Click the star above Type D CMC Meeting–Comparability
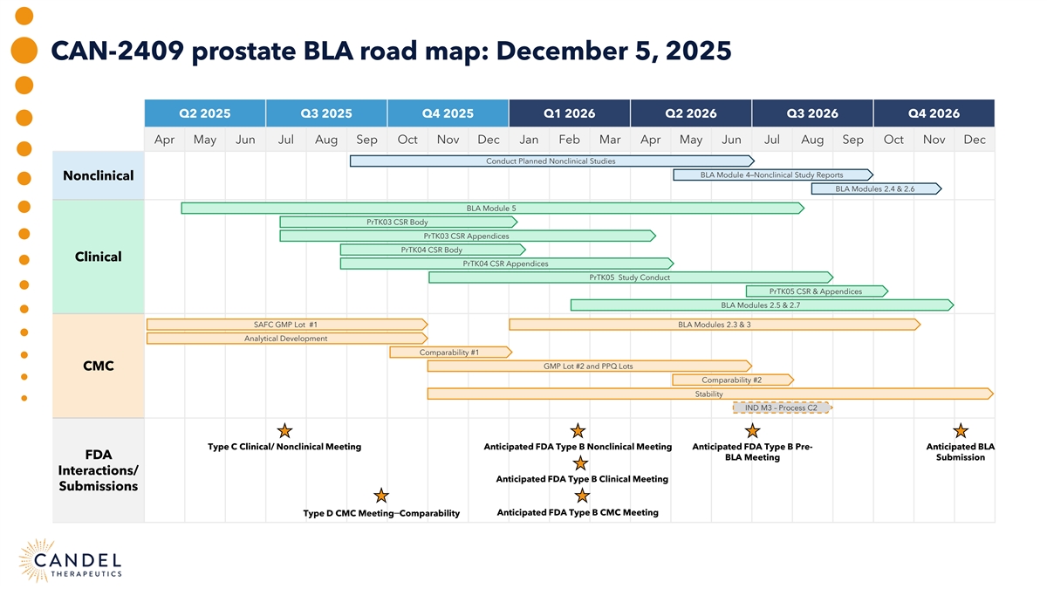The width and height of the screenshot is (1047, 589). pyautogui.click(x=380, y=496)
